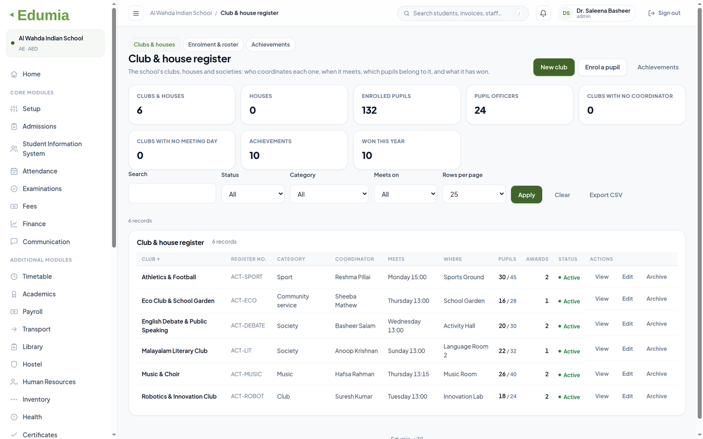Click the Home icon in sidebar
This screenshot has width=703, height=439.
(14, 74)
